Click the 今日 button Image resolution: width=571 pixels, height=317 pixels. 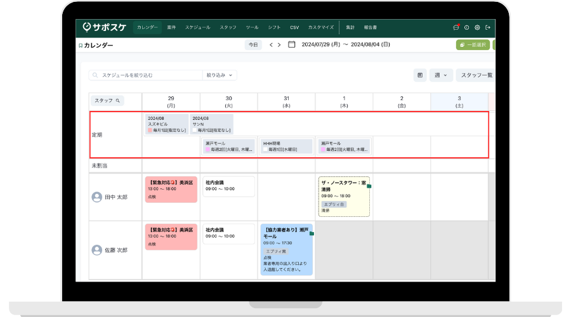click(x=253, y=45)
